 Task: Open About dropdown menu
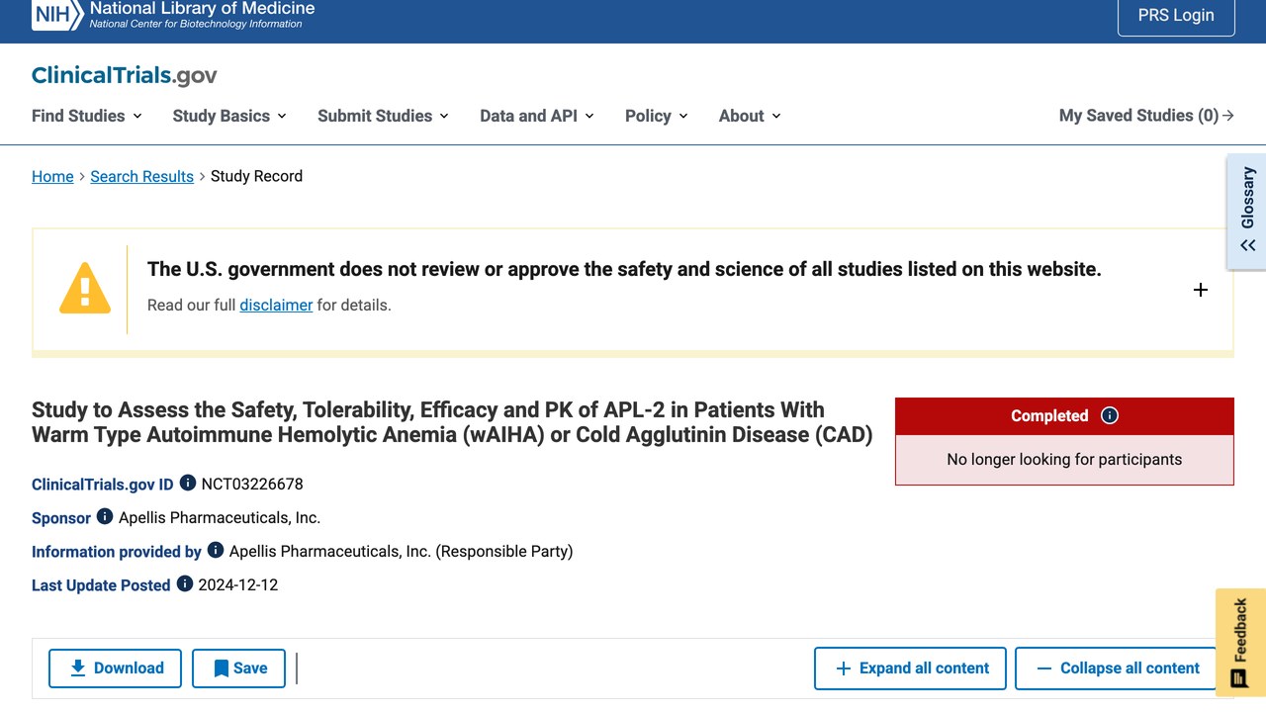point(750,116)
